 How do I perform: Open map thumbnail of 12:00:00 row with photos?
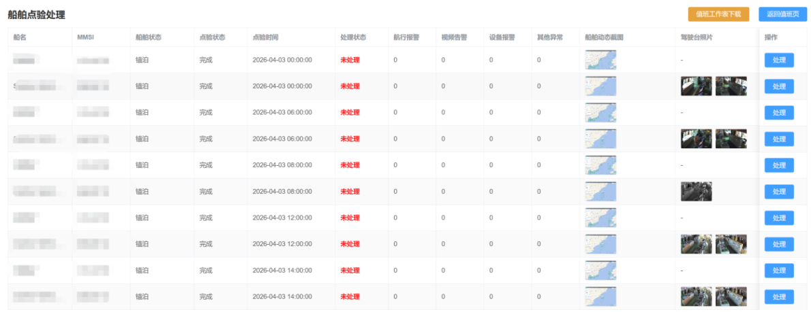[x=600, y=244]
